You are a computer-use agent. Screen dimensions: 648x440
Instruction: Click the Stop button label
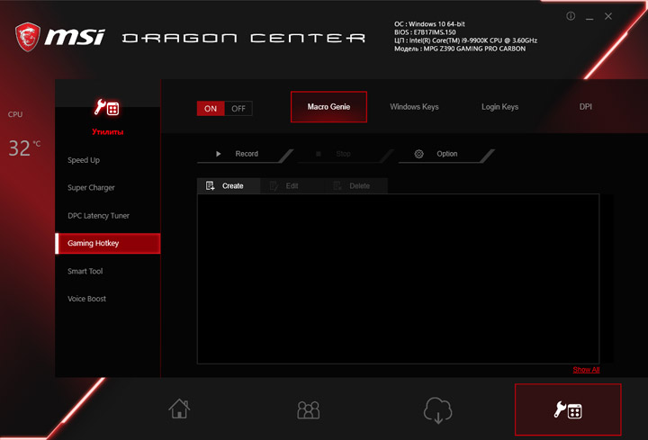click(343, 154)
